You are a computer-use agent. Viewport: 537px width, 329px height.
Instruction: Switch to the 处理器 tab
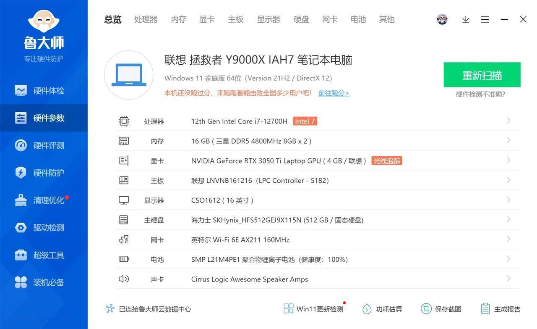tap(146, 19)
